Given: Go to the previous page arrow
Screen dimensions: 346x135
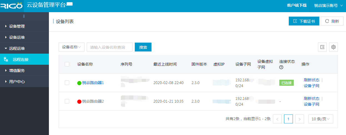Looking at the screenshot, I should 277,119.
